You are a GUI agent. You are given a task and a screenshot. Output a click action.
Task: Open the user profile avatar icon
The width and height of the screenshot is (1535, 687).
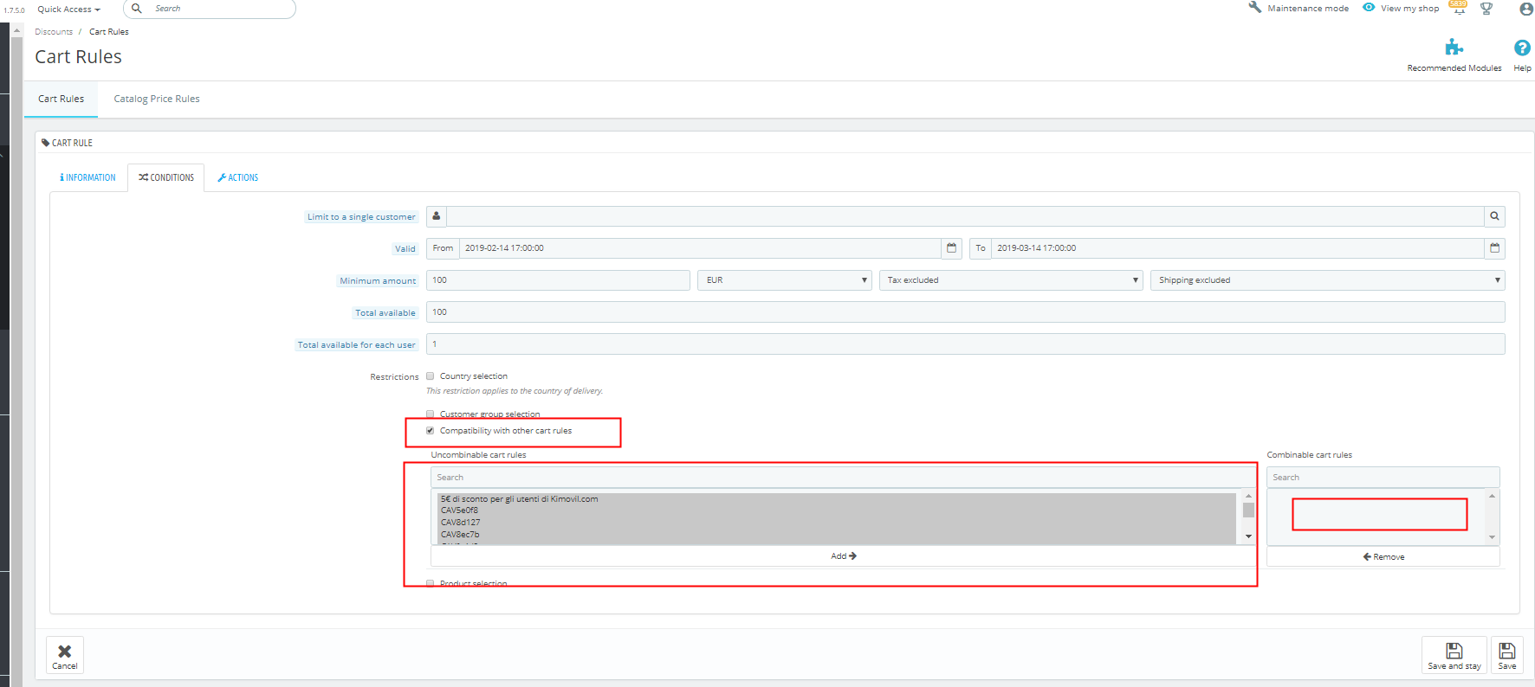click(x=1526, y=9)
